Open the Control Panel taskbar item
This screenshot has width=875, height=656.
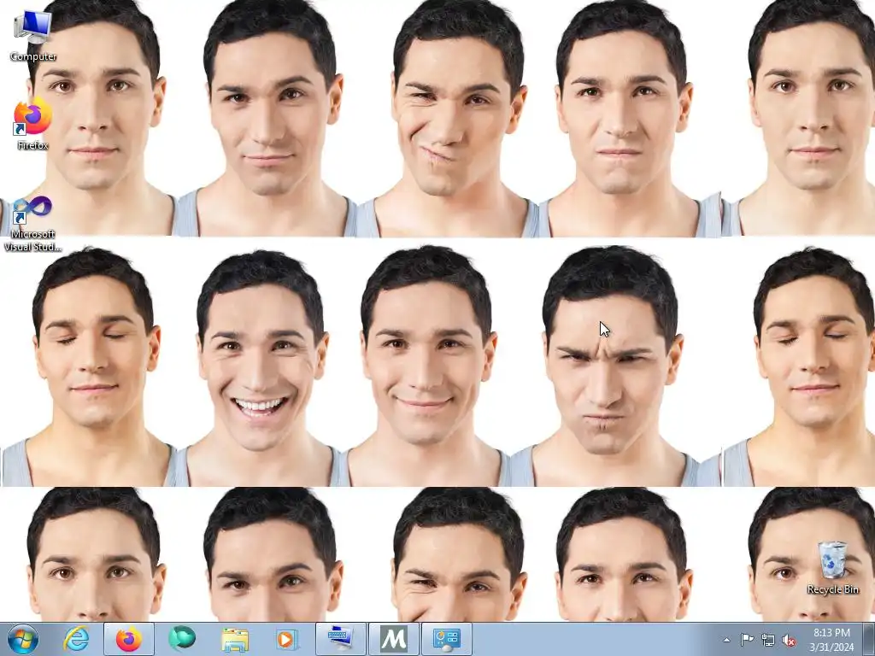coord(446,639)
